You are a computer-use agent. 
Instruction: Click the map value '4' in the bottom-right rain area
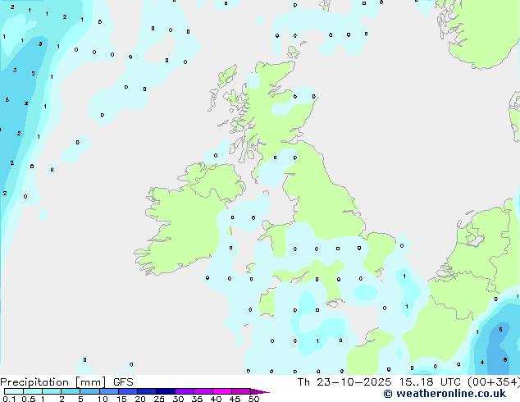click(482, 363)
